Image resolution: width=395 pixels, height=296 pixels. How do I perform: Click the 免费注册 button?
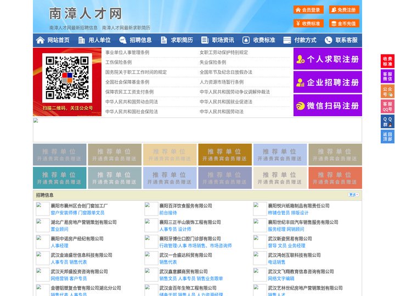[x=344, y=10]
